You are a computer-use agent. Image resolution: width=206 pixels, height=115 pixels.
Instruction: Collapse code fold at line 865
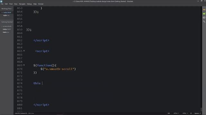(x=24, y=51)
